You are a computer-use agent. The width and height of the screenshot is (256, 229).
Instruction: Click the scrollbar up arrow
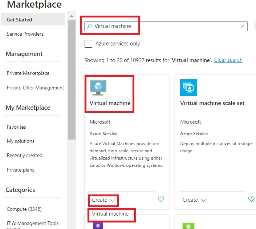72,16
